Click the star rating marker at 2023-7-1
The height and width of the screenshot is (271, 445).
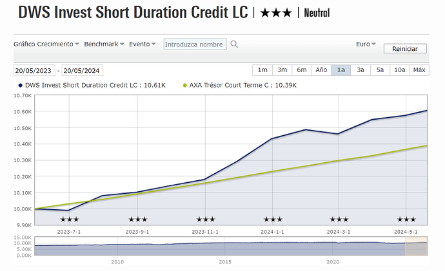click(70, 219)
